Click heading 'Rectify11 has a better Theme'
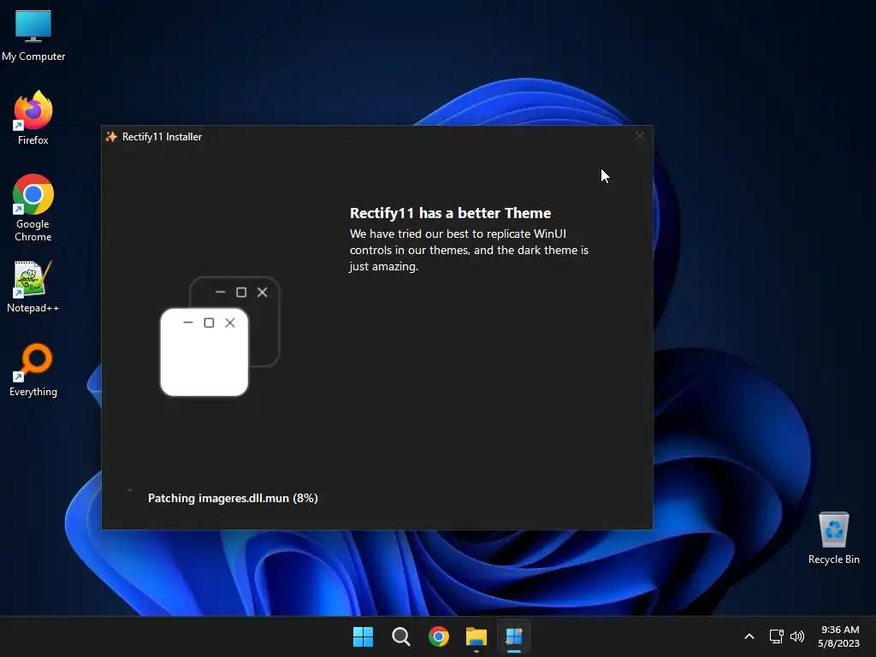The height and width of the screenshot is (657, 876). [450, 213]
